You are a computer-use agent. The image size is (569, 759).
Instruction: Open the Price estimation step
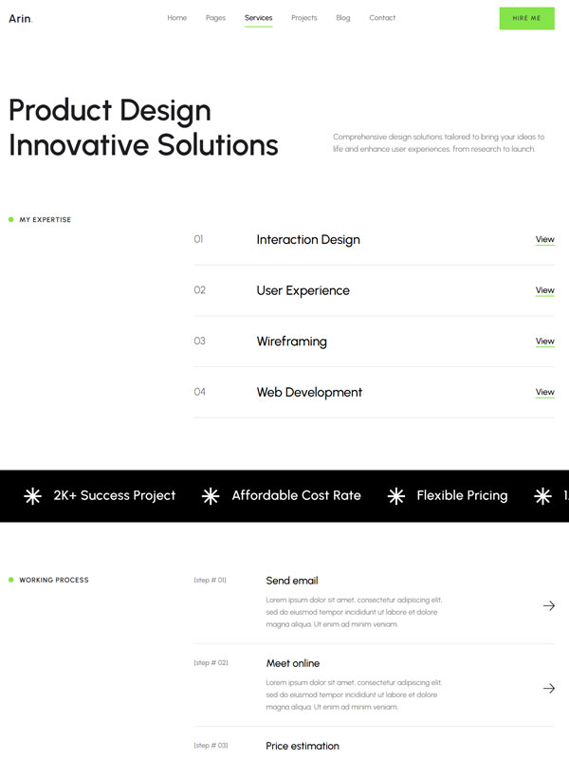[x=303, y=746]
